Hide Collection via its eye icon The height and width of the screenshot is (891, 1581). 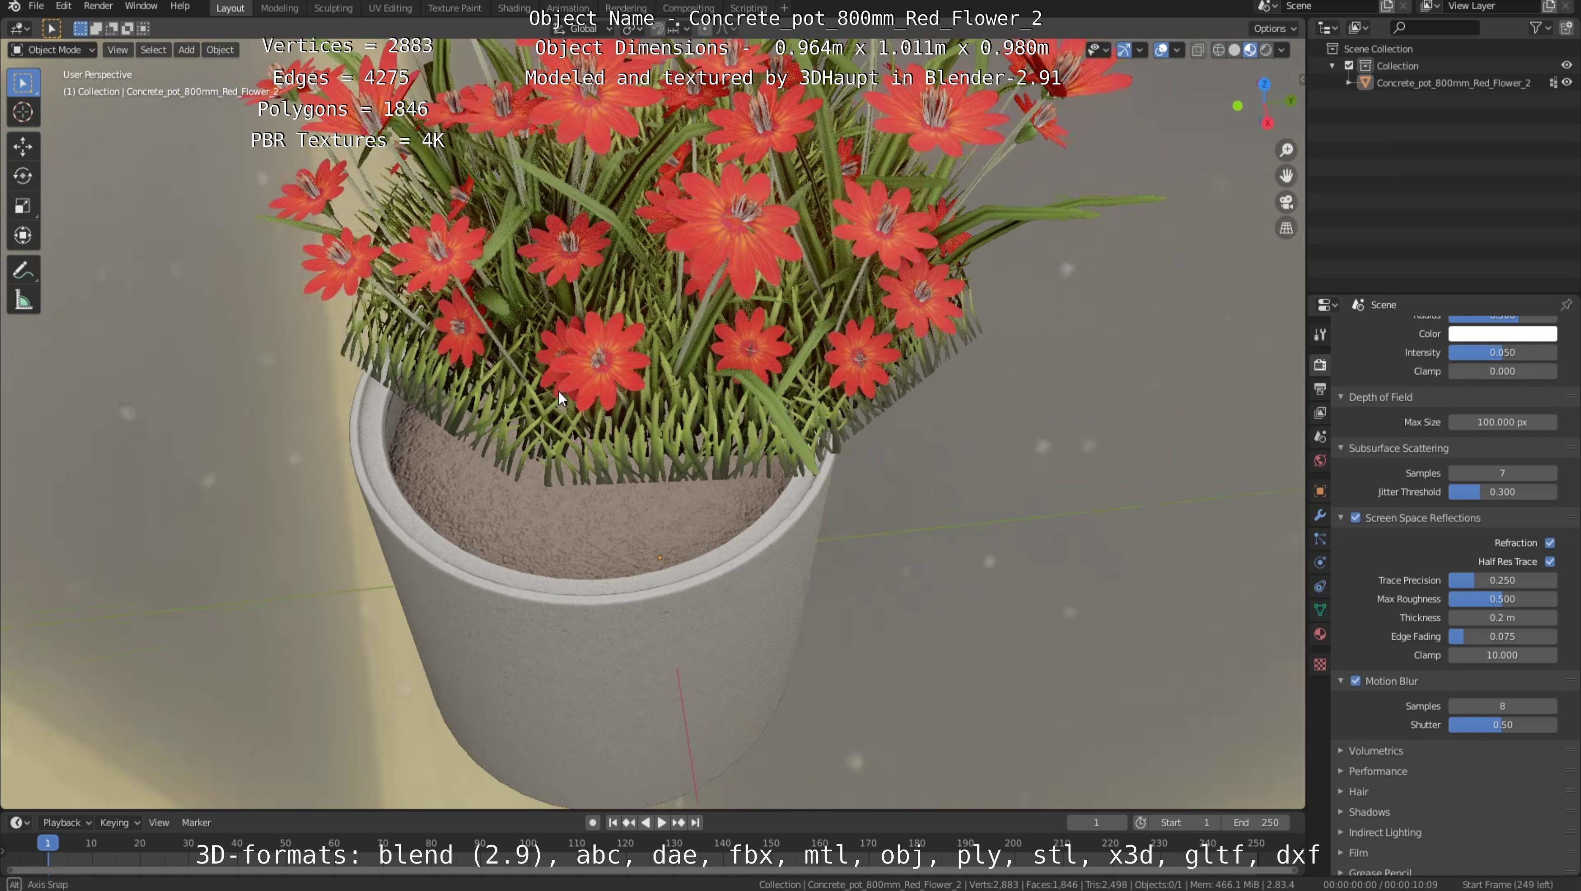(x=1567, y=65)
